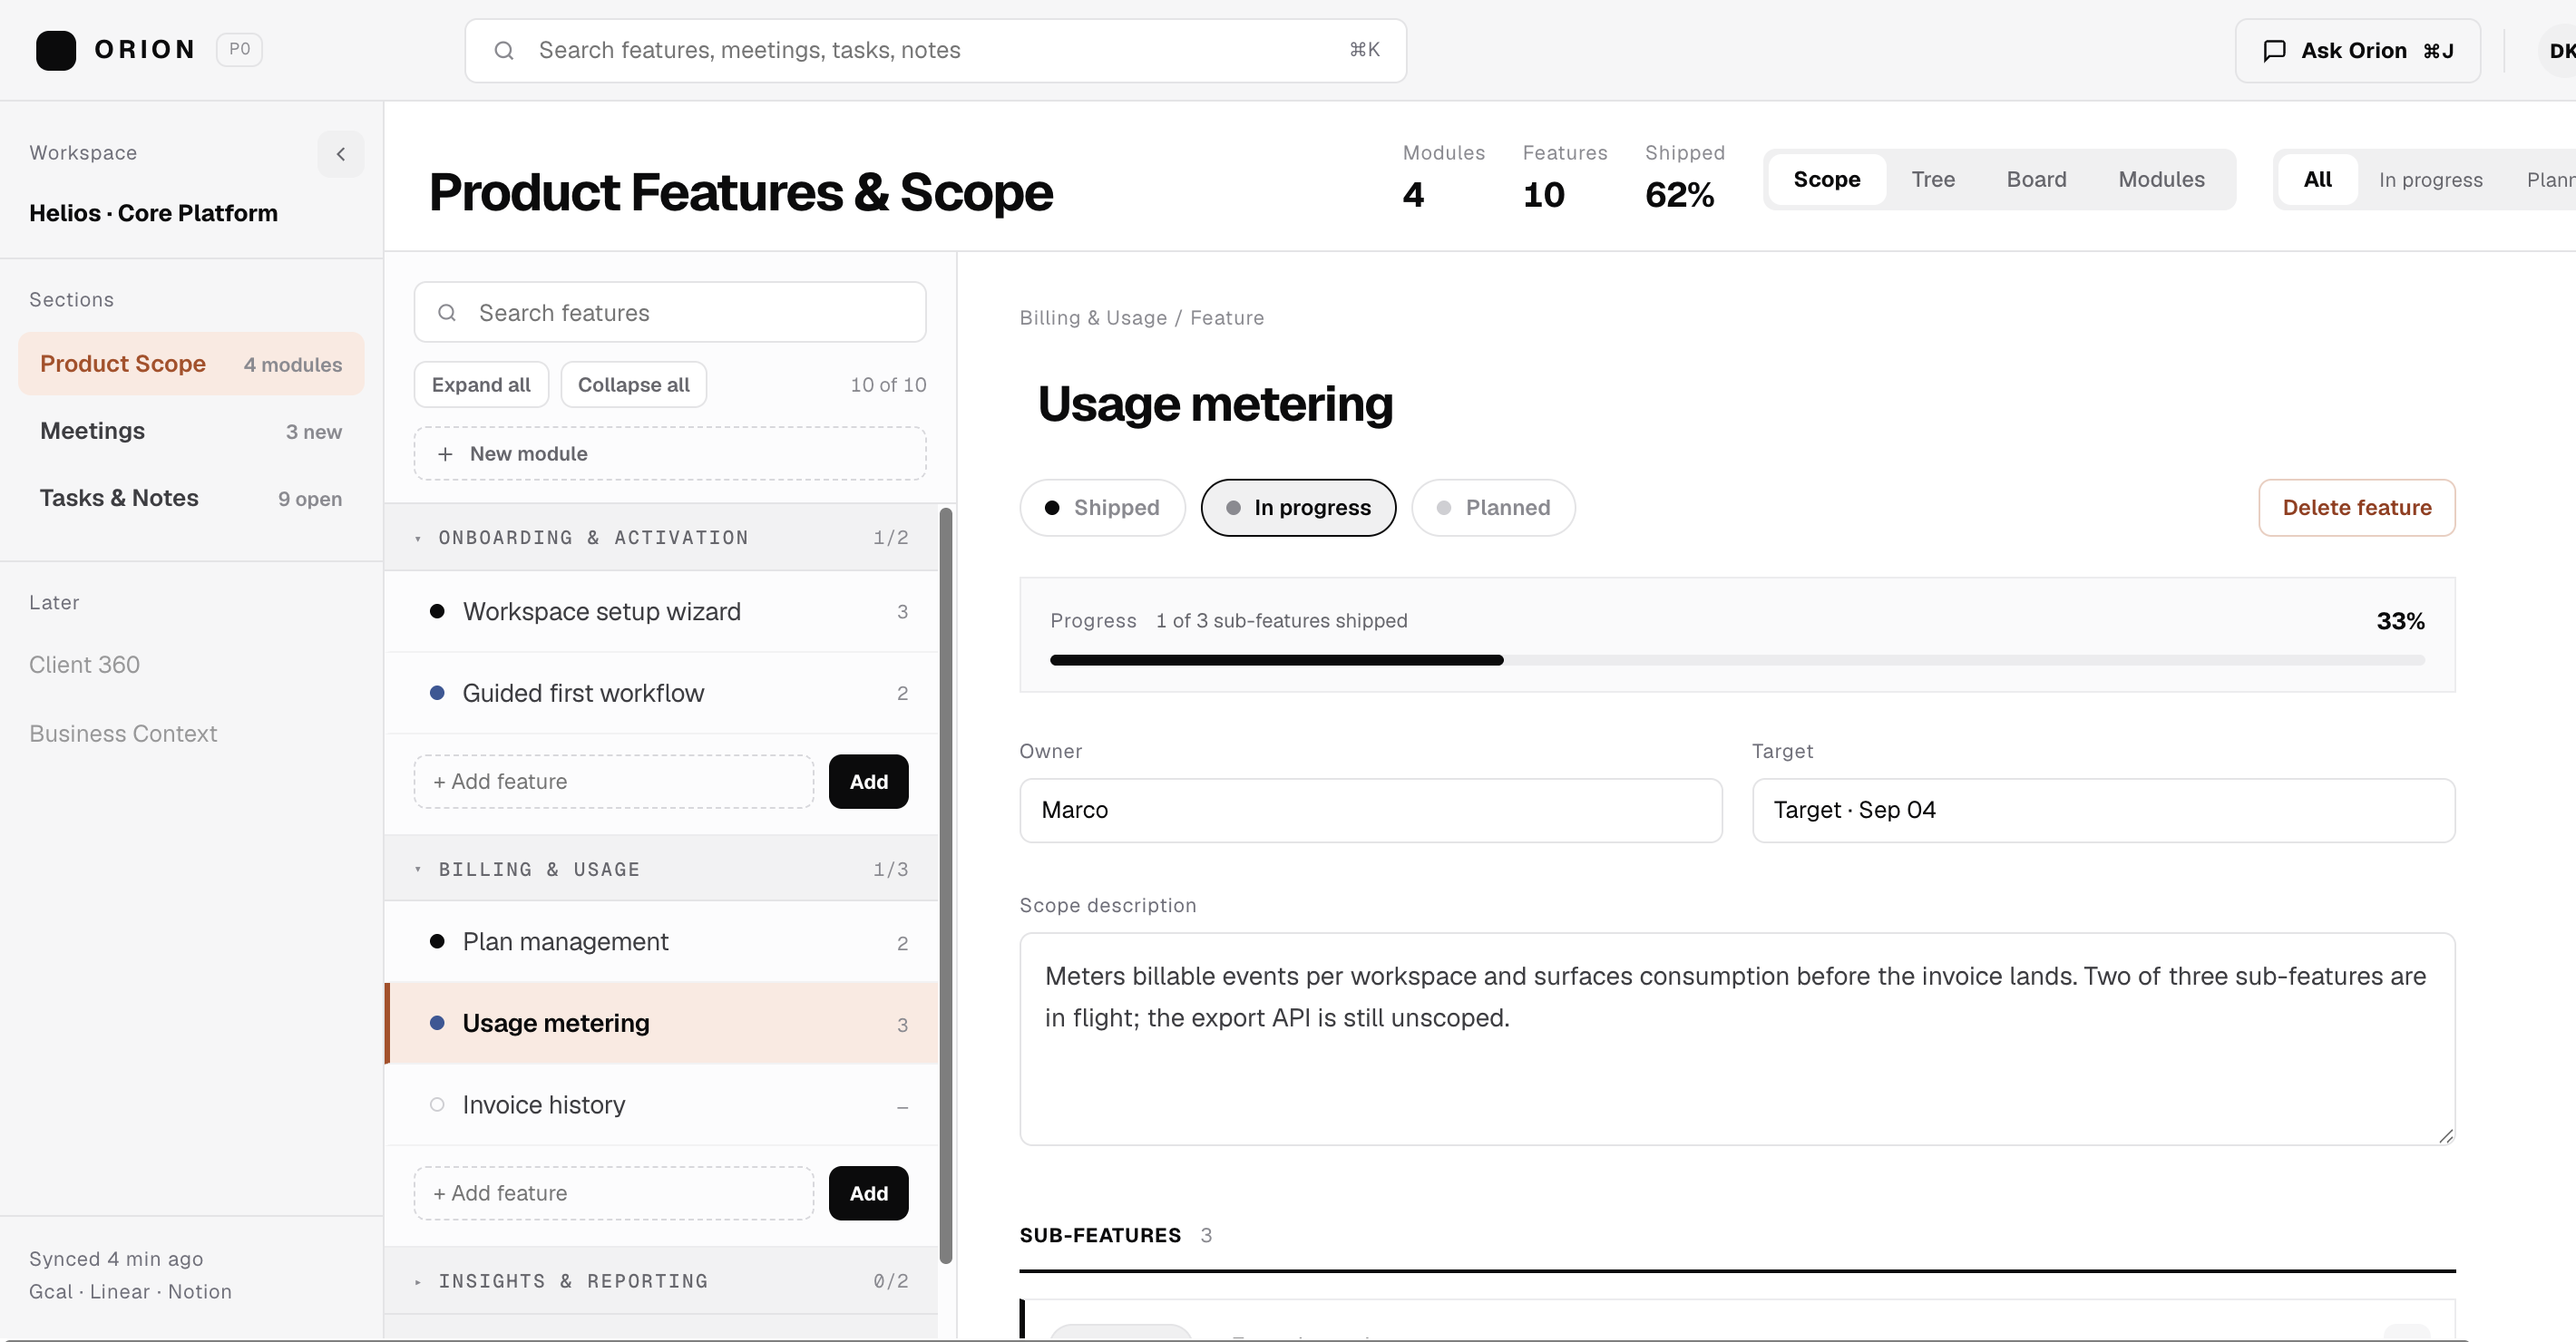The image size is (2576, 1342).
Task: Open Business Context under Later
Action: 123,734
